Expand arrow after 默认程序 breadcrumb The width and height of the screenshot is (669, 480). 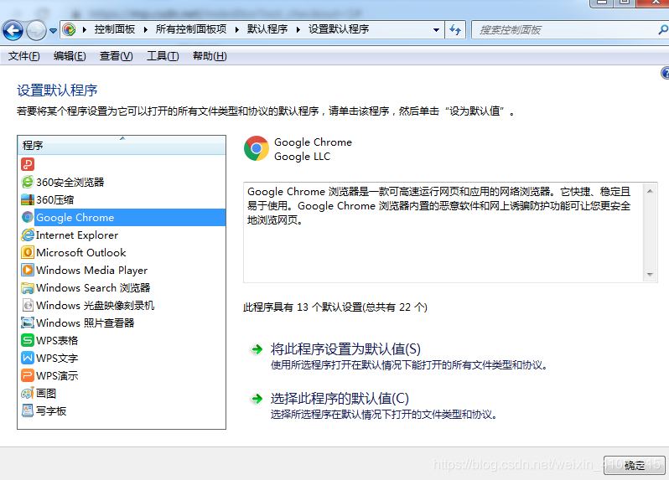pyautogui.click(x=298, y=29)
